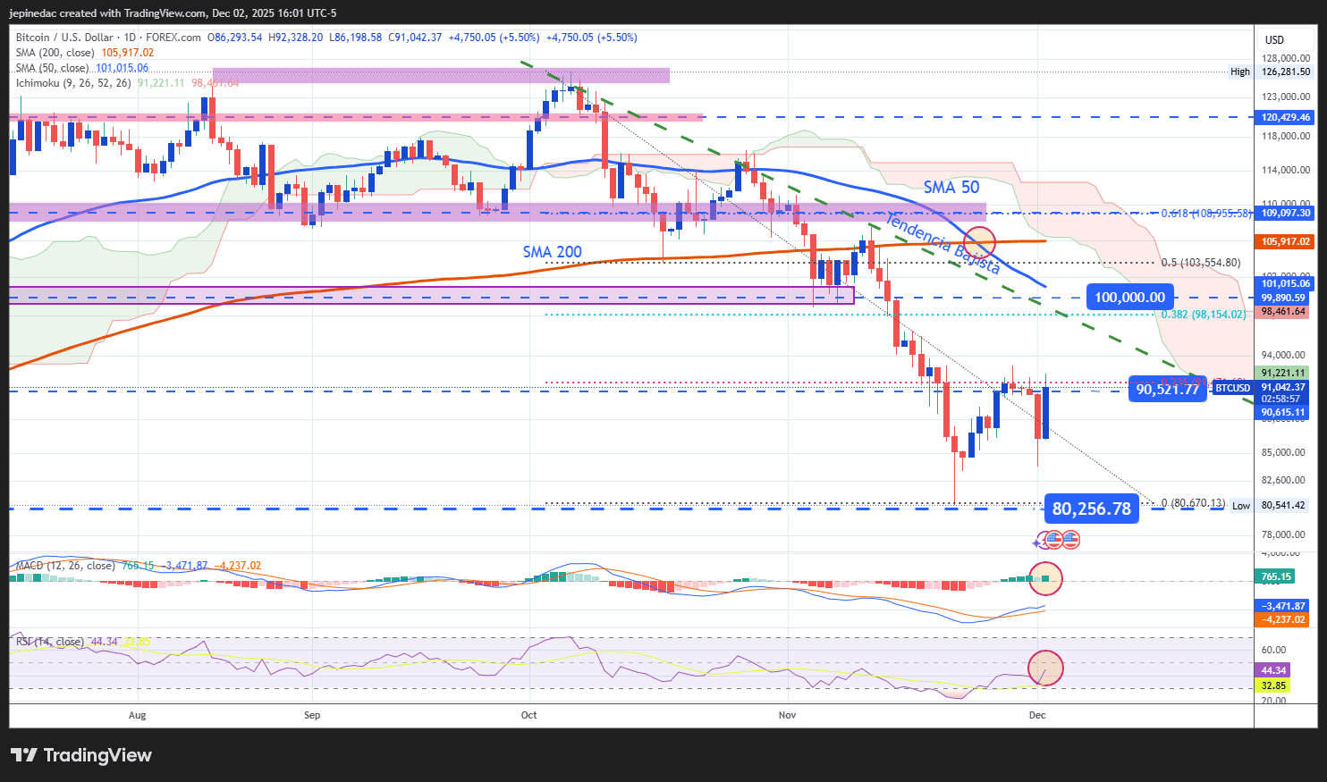Click the BTCUSD symbol tag on the price axis
1327x782 pixels.
click(1232, 388)
